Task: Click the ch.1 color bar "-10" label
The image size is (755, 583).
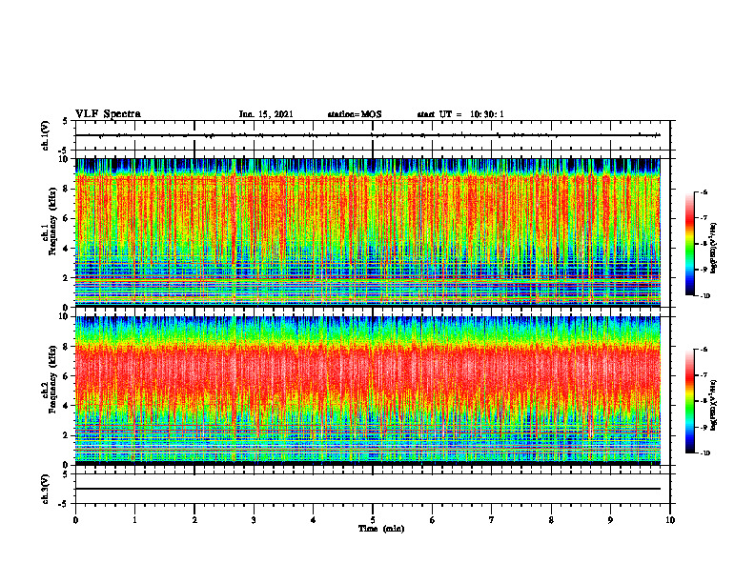Action: [x=705, y=296]
